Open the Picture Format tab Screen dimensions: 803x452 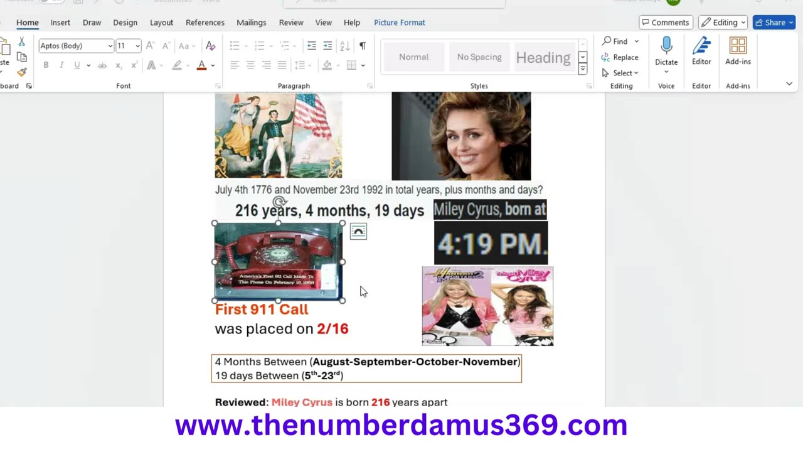pos(400,22)
